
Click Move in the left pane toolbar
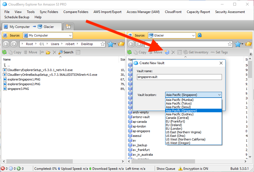pyautogui.click(x=30, y=52)
